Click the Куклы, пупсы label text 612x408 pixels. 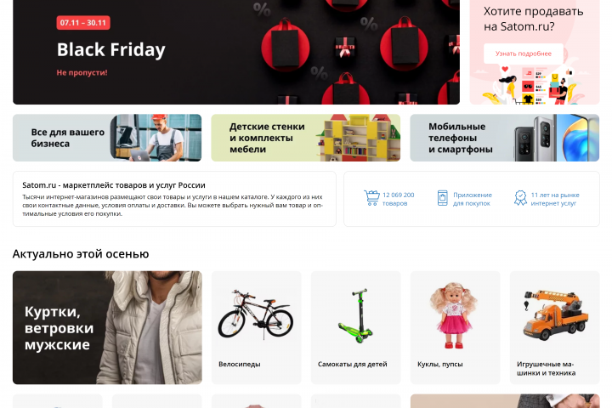[x=440, y=364]
